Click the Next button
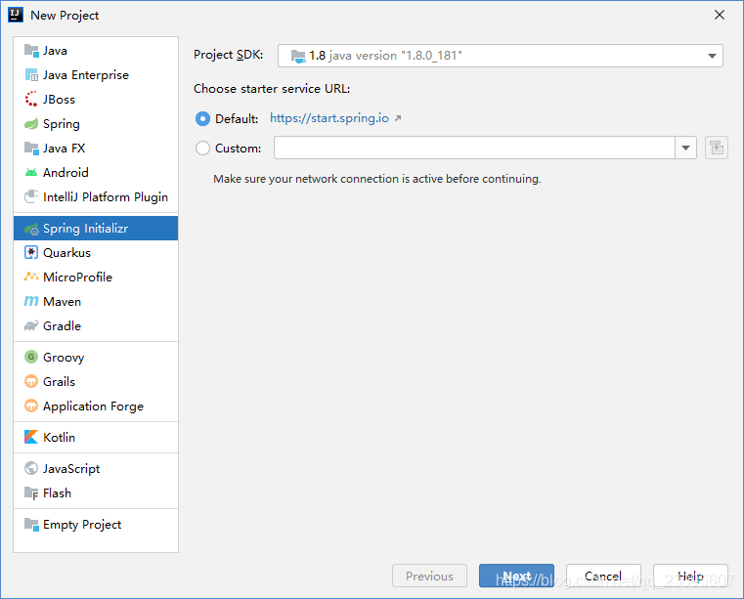744x599 pixels. [x=516, y=576]
